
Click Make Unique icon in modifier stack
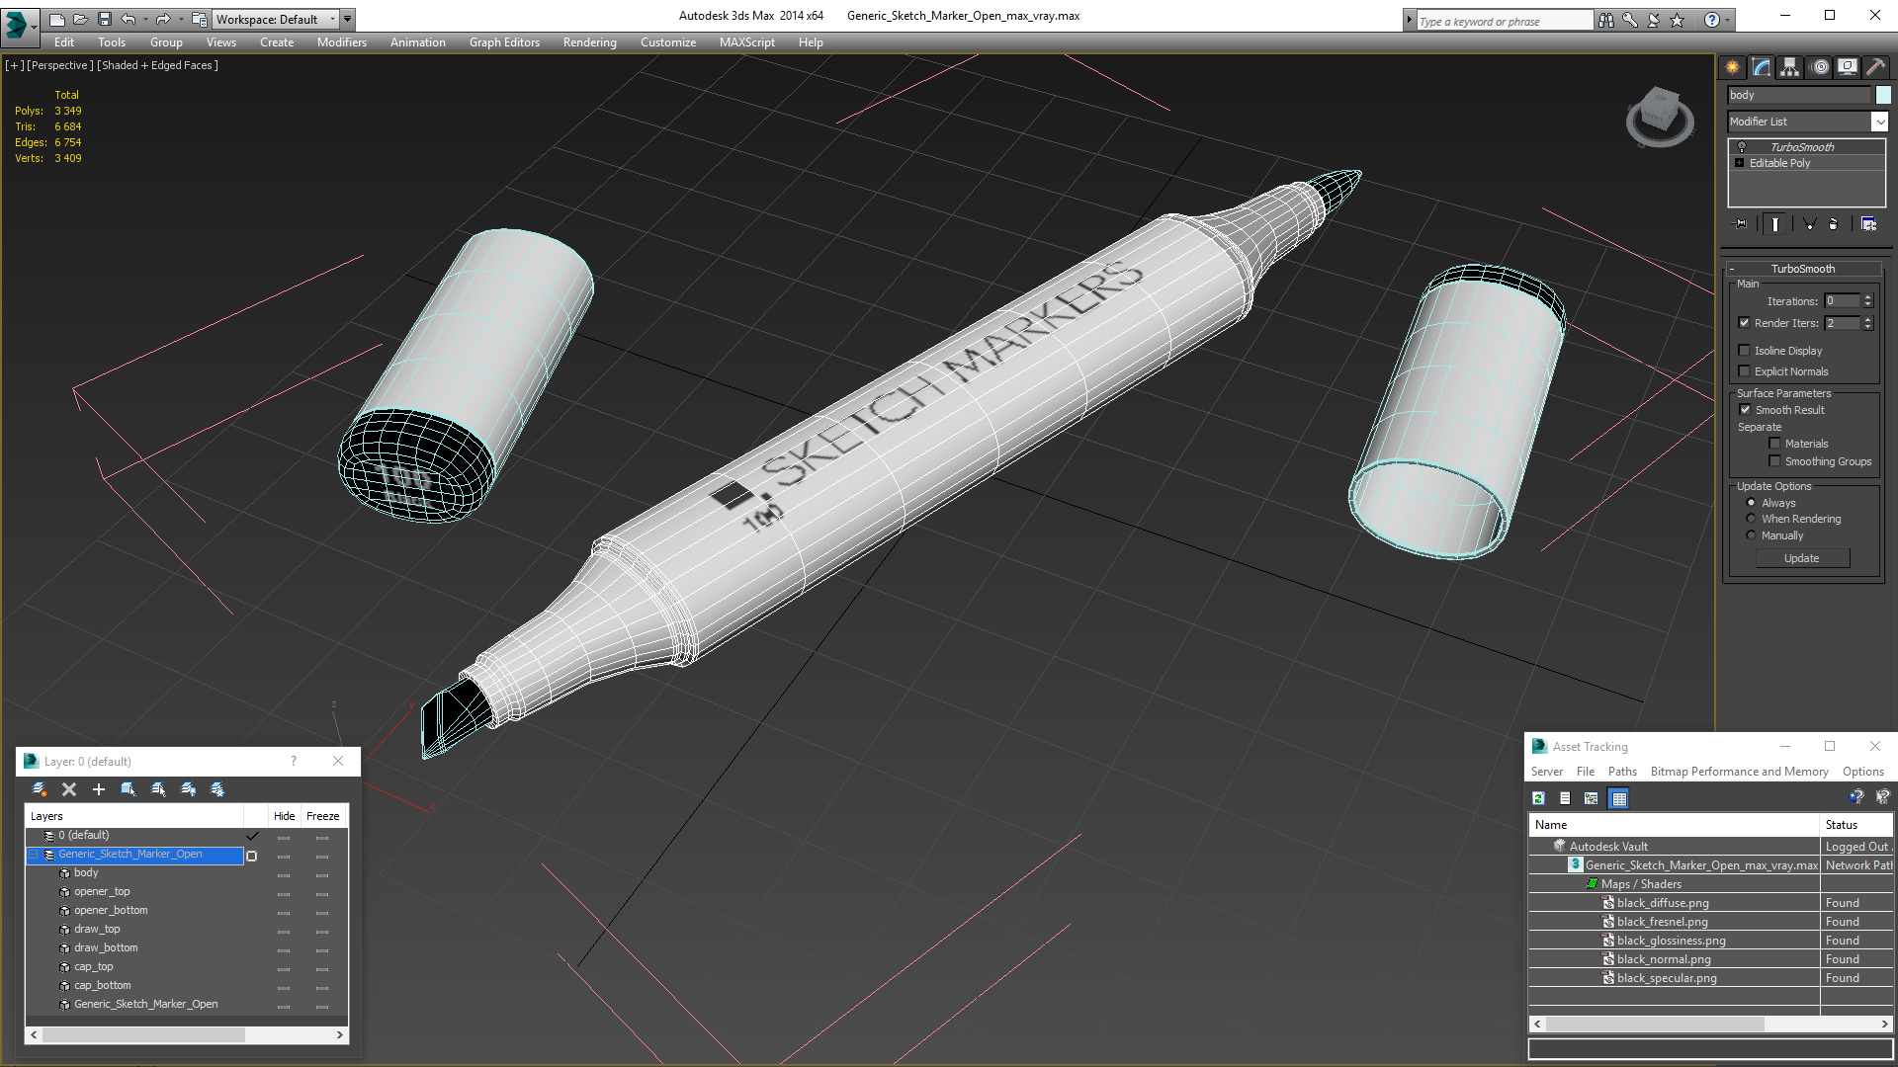[1809, 224]
